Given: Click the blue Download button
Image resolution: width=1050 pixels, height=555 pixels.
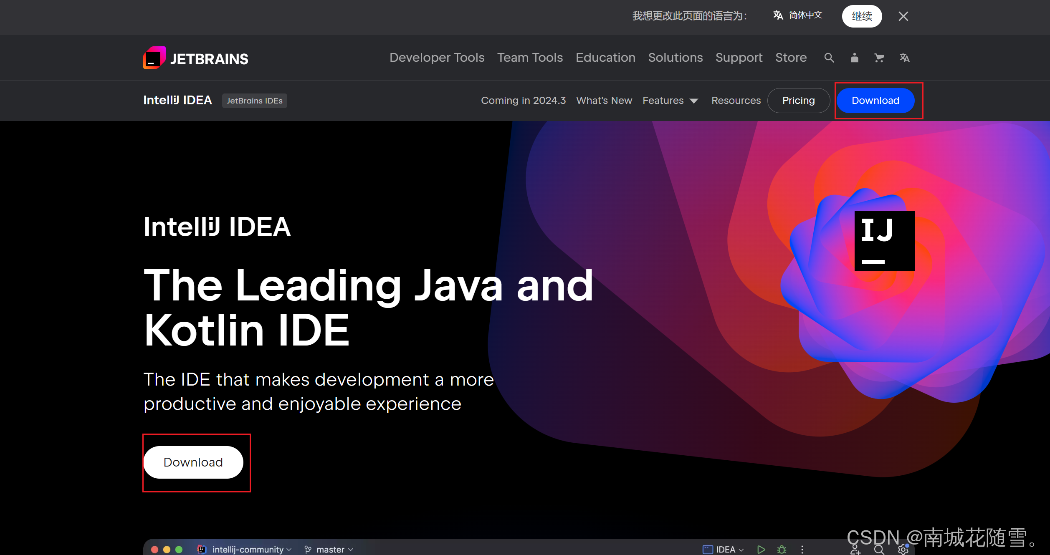Looking at the screenshot, I should pos(875,101).
